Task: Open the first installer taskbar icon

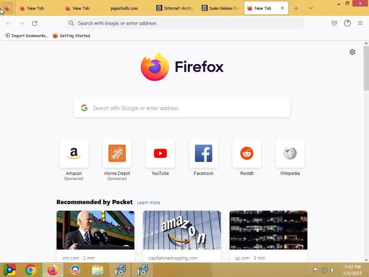Action: pyautogui.click(x=120, y=270)
